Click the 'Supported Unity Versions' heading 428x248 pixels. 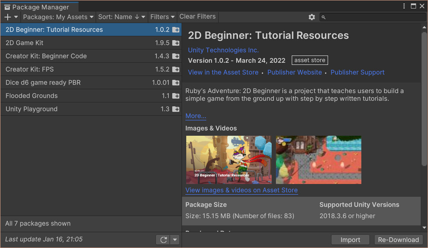(x=359, y=204)
